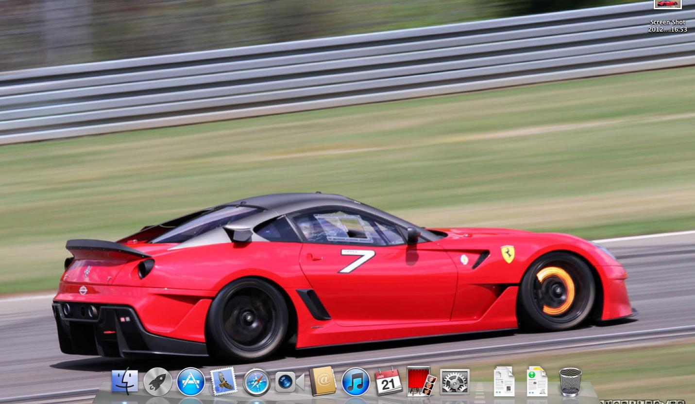Image resolution: width=695 pixels, height=404 pixels.
Task: Launch Photo Booth icon
Action: (422, 381)
